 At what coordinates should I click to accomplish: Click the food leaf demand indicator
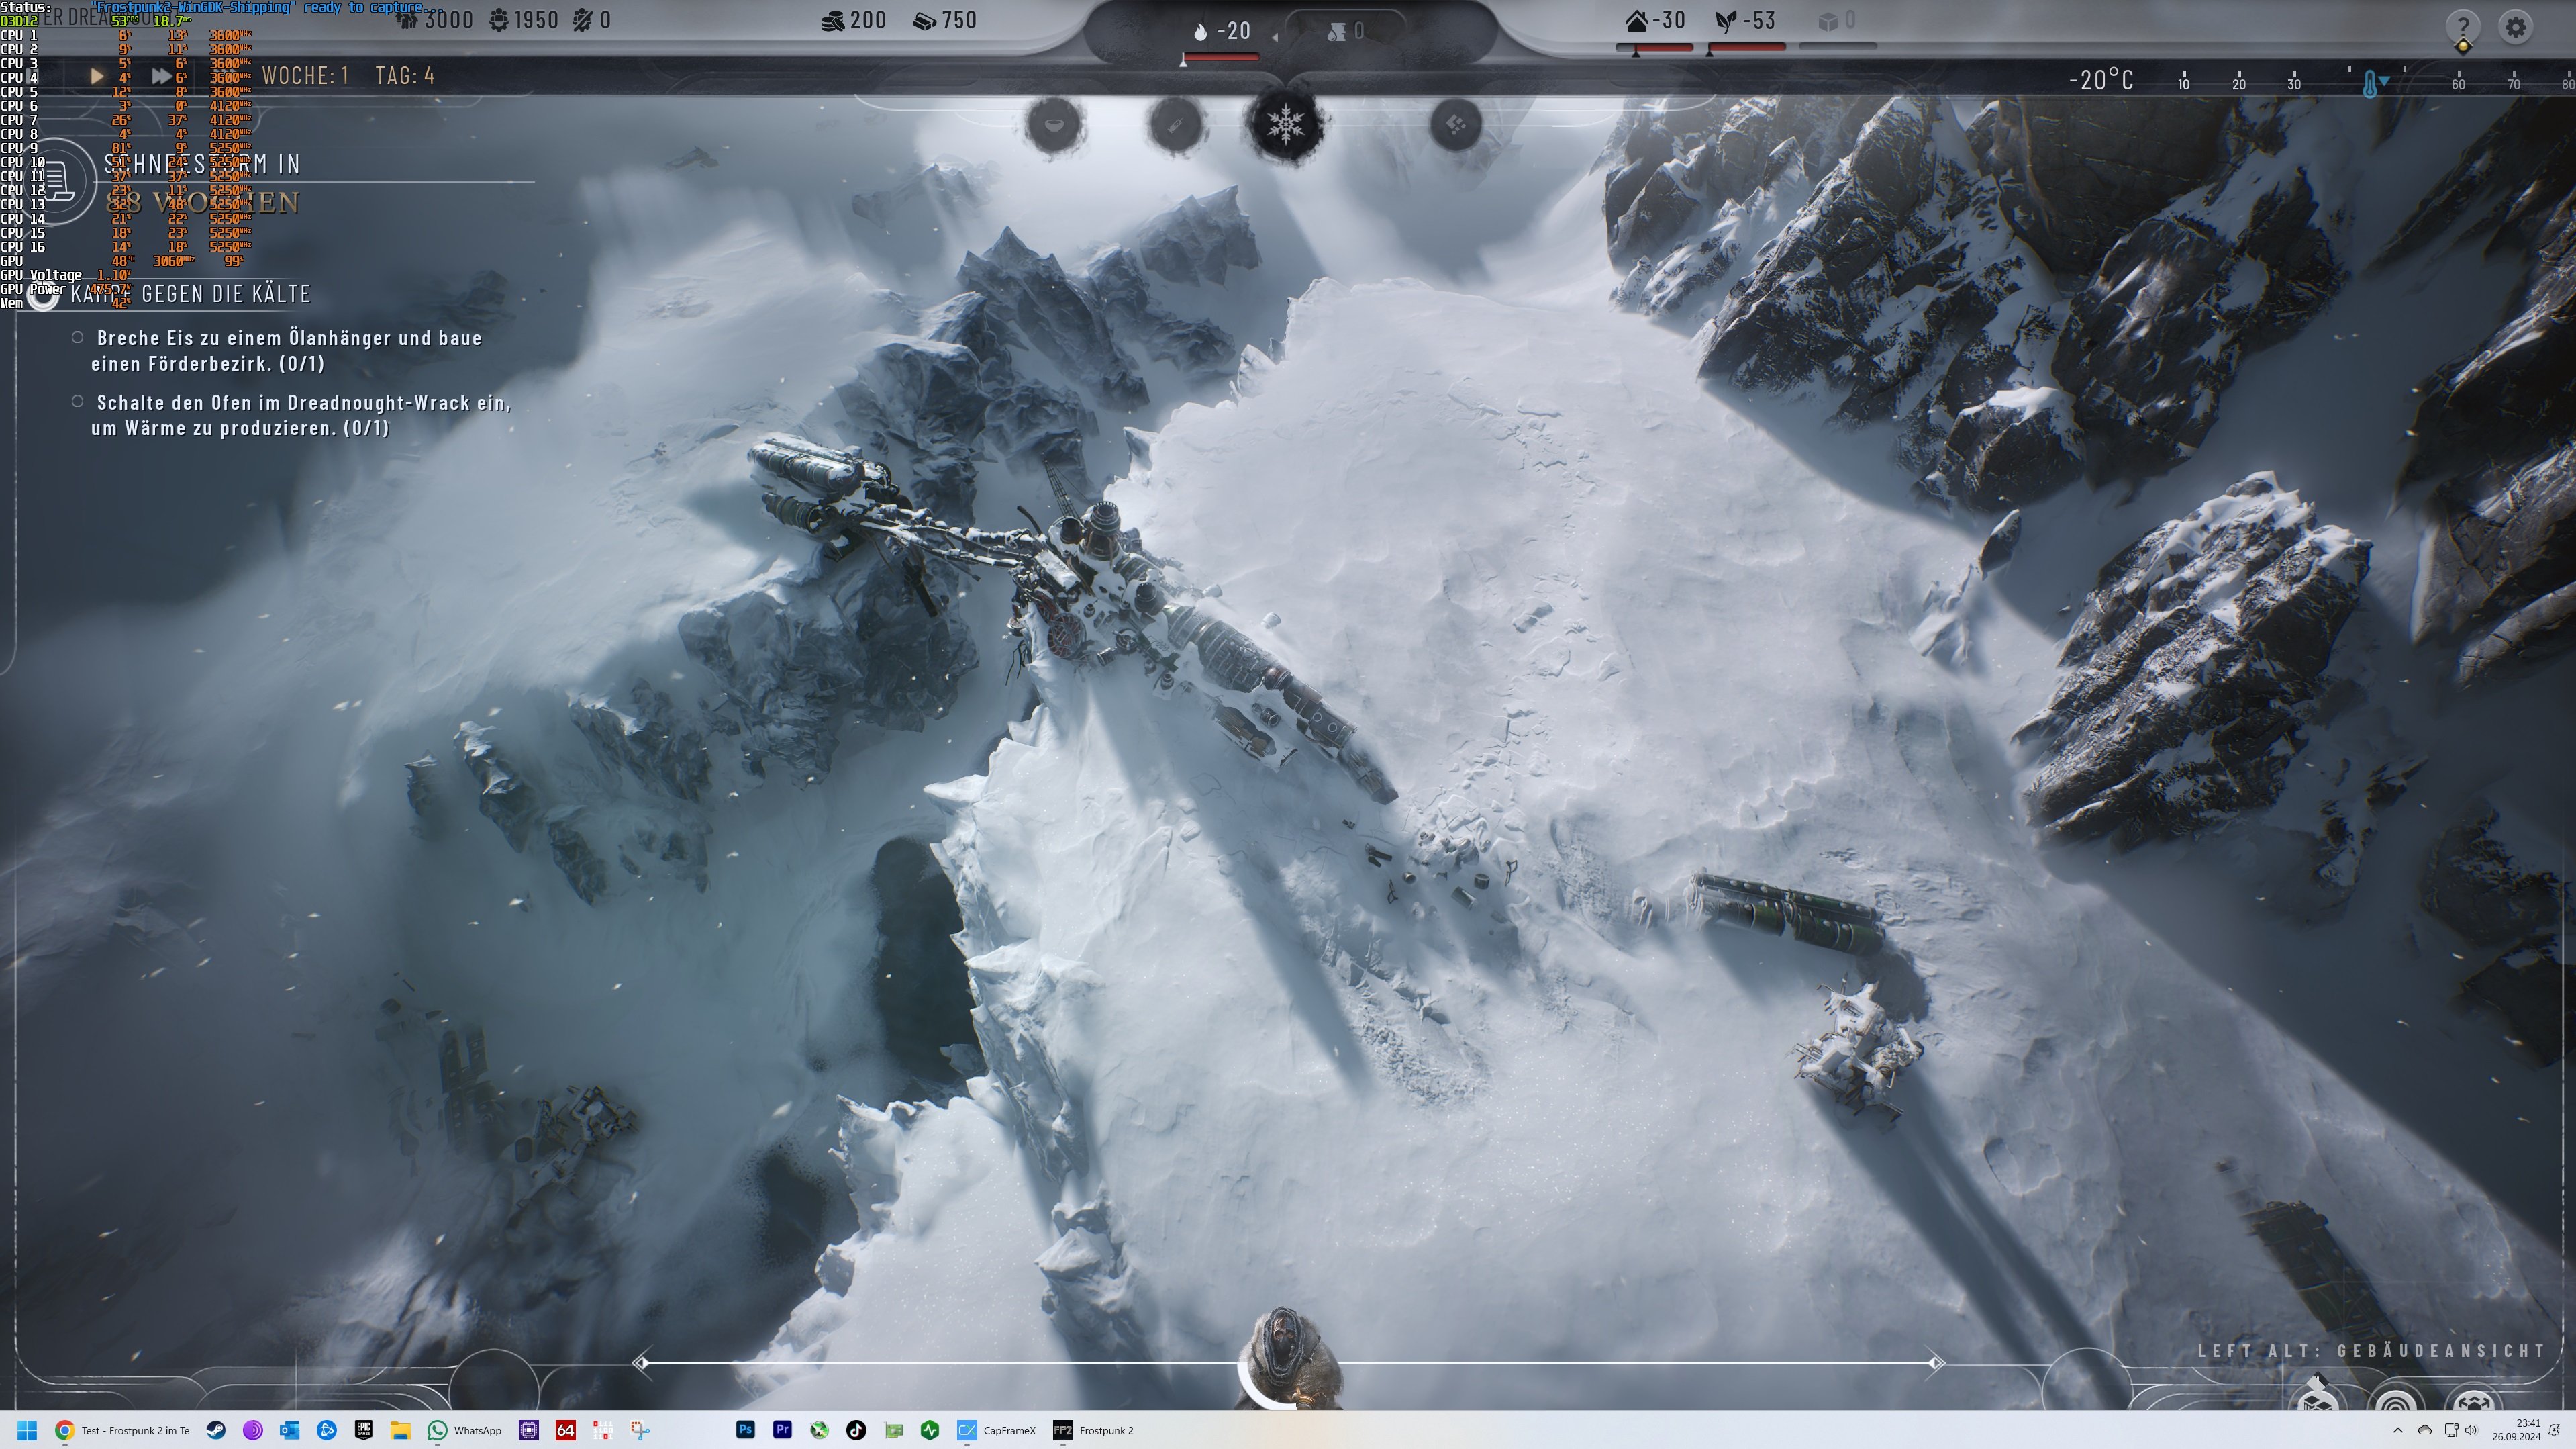pos(1745,21)
